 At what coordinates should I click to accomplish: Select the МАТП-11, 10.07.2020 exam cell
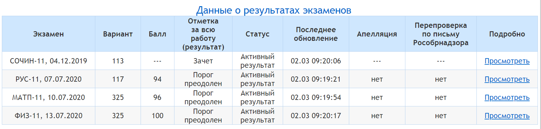click(x=48, y=97)
